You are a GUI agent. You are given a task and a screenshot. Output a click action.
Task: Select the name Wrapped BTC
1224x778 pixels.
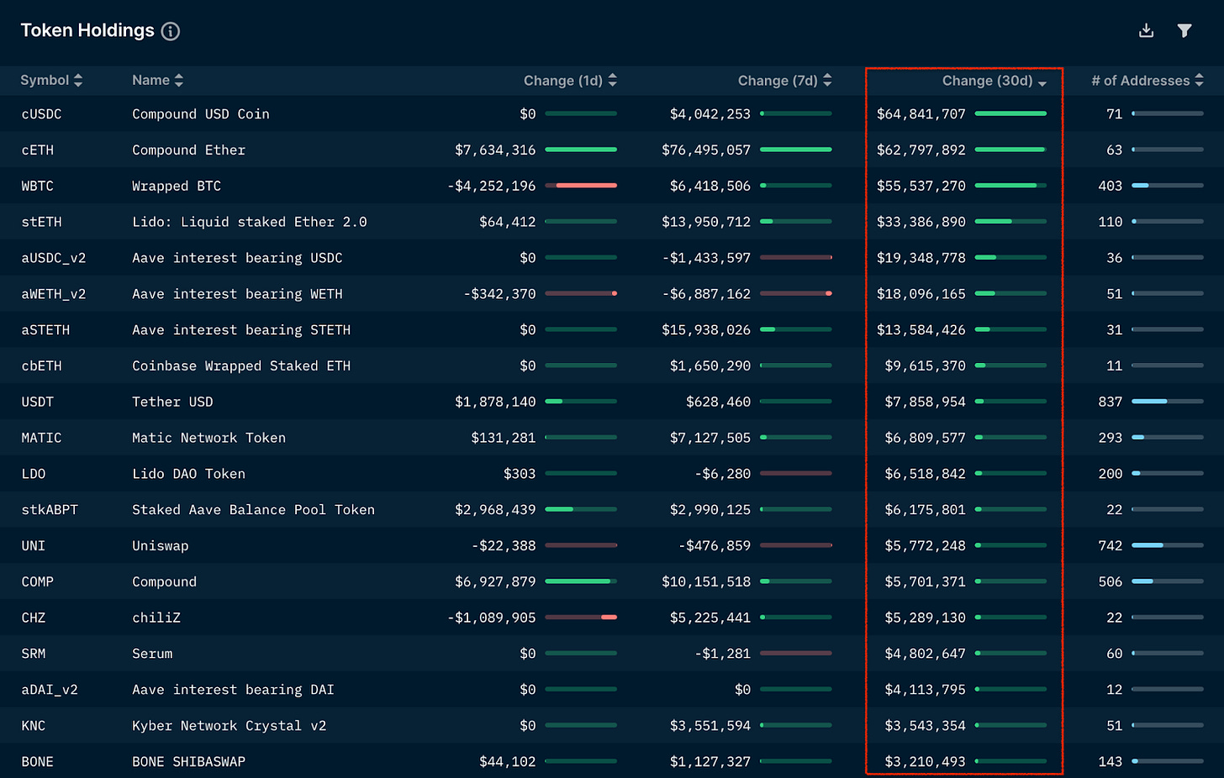pyautogui.click(x=177, y=187)
